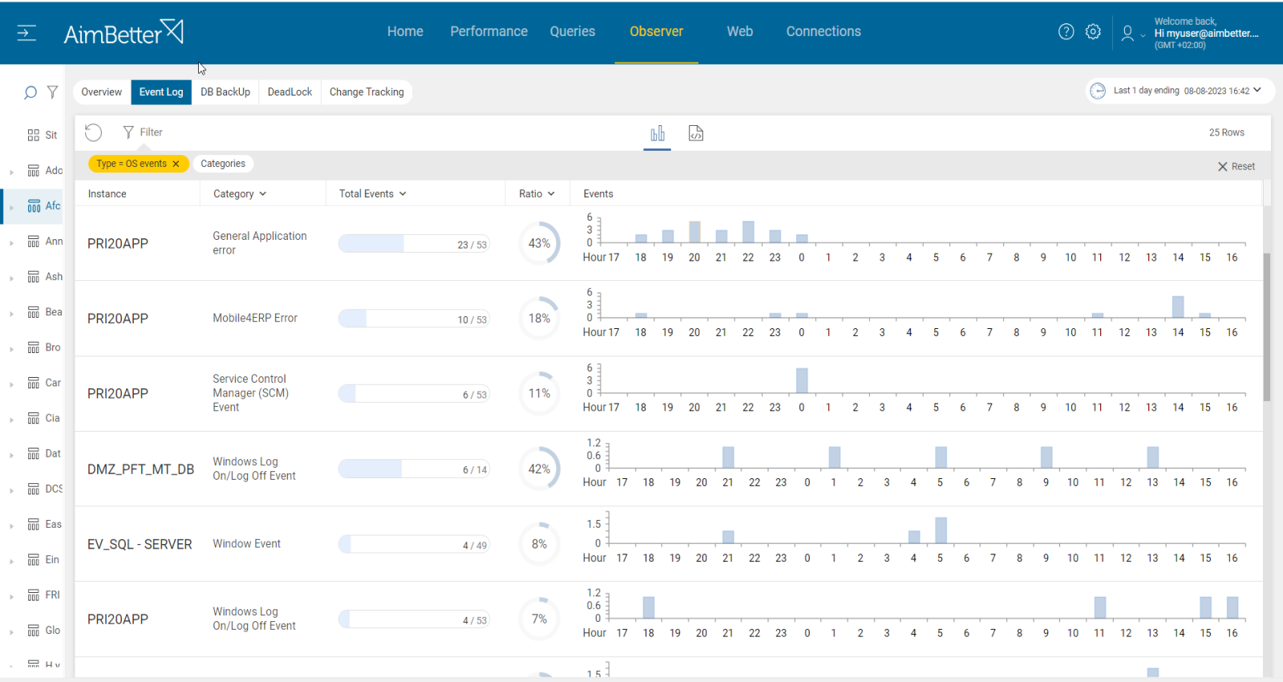Select the Ein server icon in sidebar
This screenshot has width=1283, height=682.
pos(33,558)
